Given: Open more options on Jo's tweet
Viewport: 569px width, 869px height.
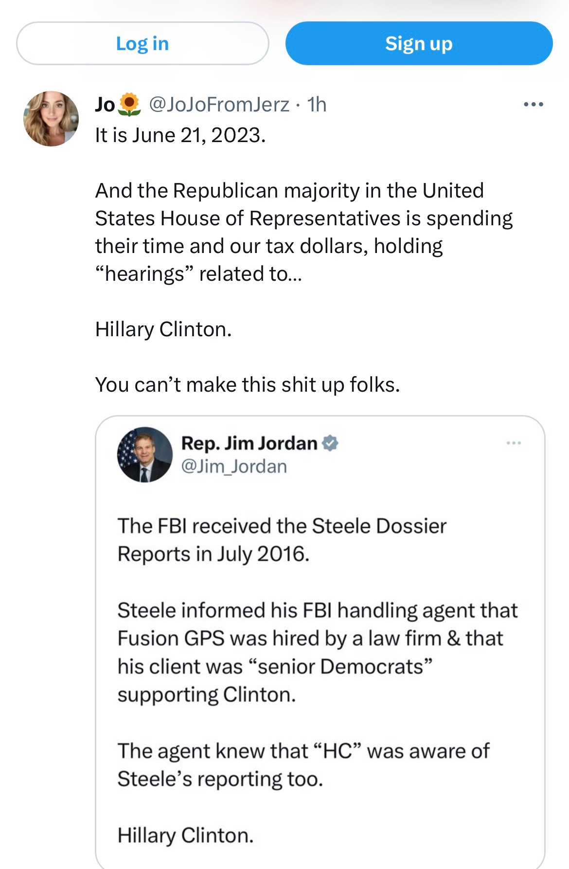Looking at the screenshot, I should tap(533, 105).
